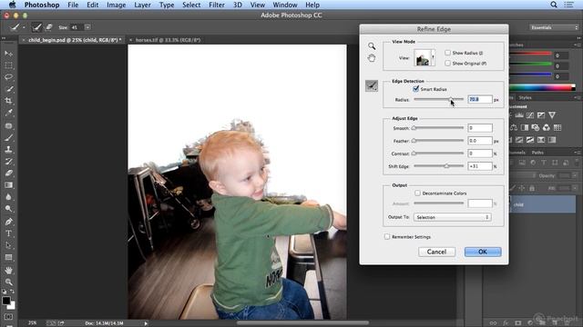This screenshot has height=327, width=583.
Task: Click the Shift Edge slider handle
Action: click(446, 166)
